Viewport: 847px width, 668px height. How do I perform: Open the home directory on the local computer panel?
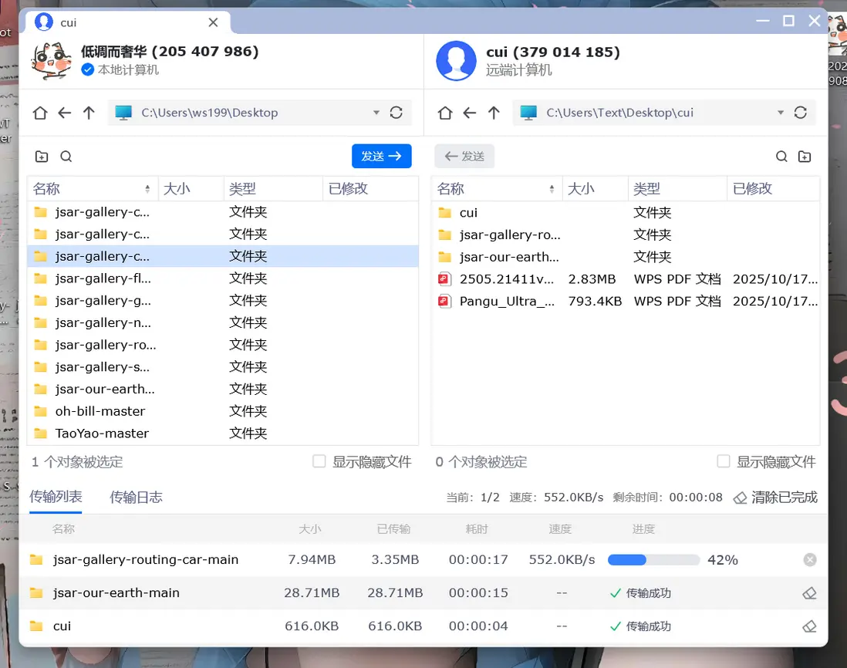pos(39,113)
